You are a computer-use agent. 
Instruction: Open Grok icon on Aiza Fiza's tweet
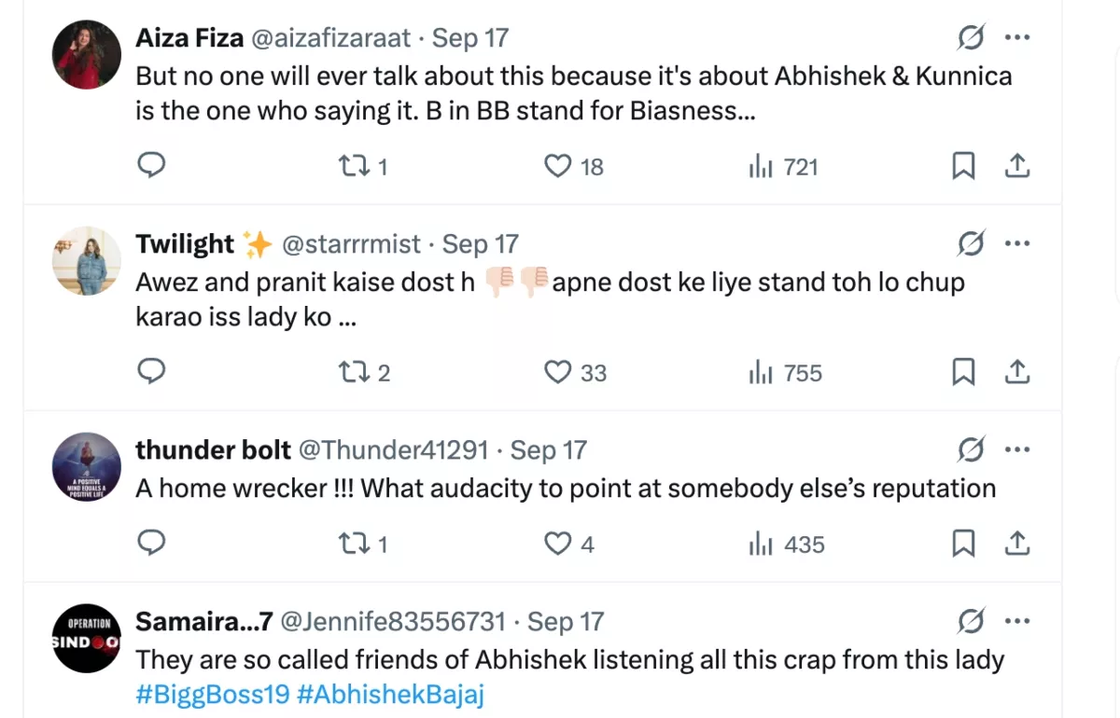pos(971,38)
